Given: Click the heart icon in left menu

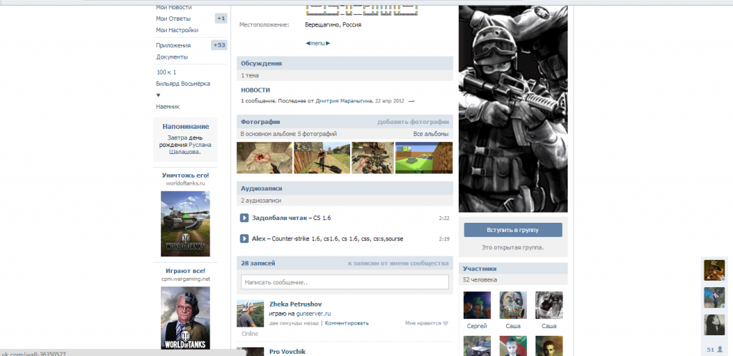Looking at the screenshot, I should click(158, 95).
